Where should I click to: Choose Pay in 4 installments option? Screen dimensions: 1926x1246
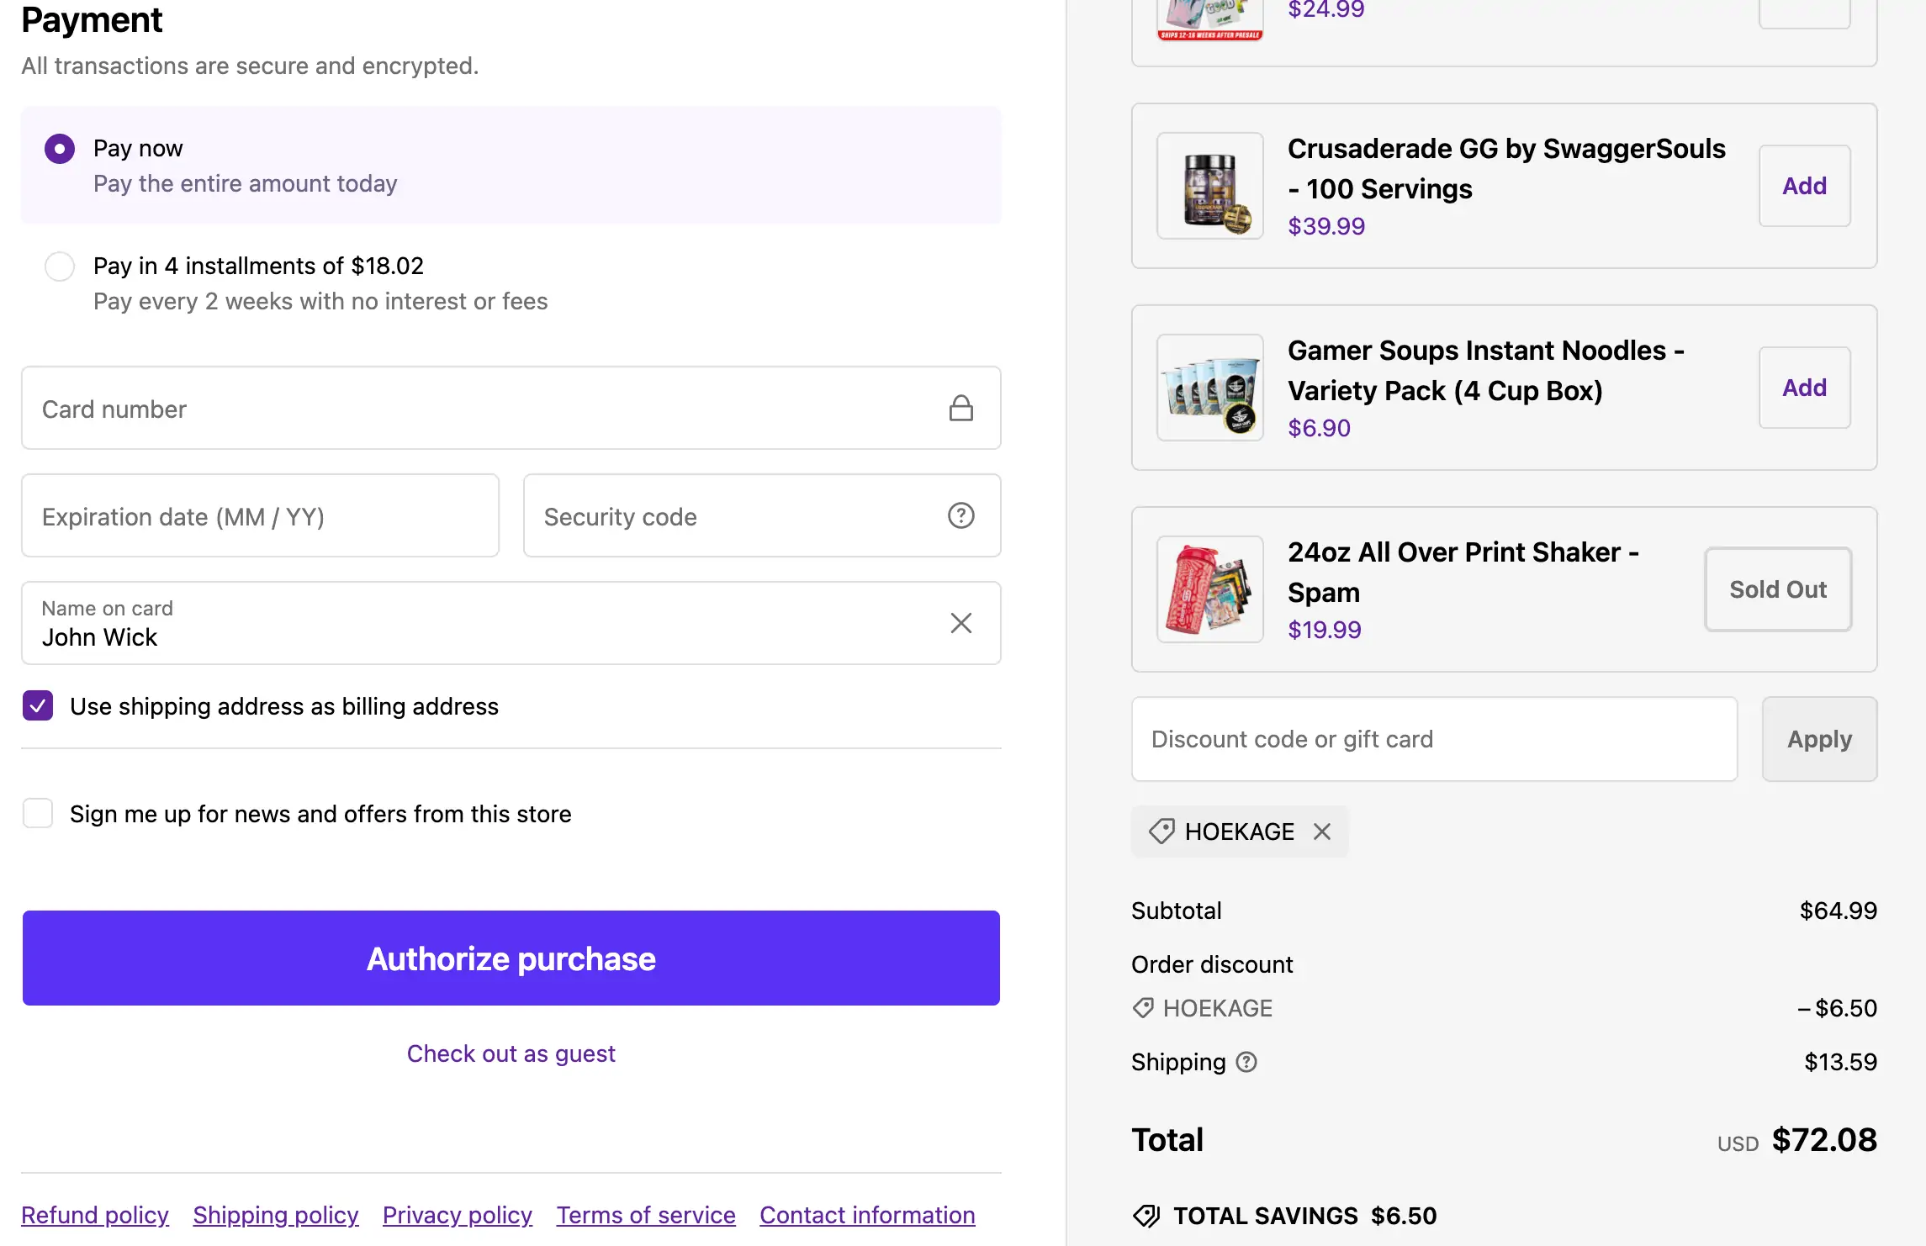[60, 267]
